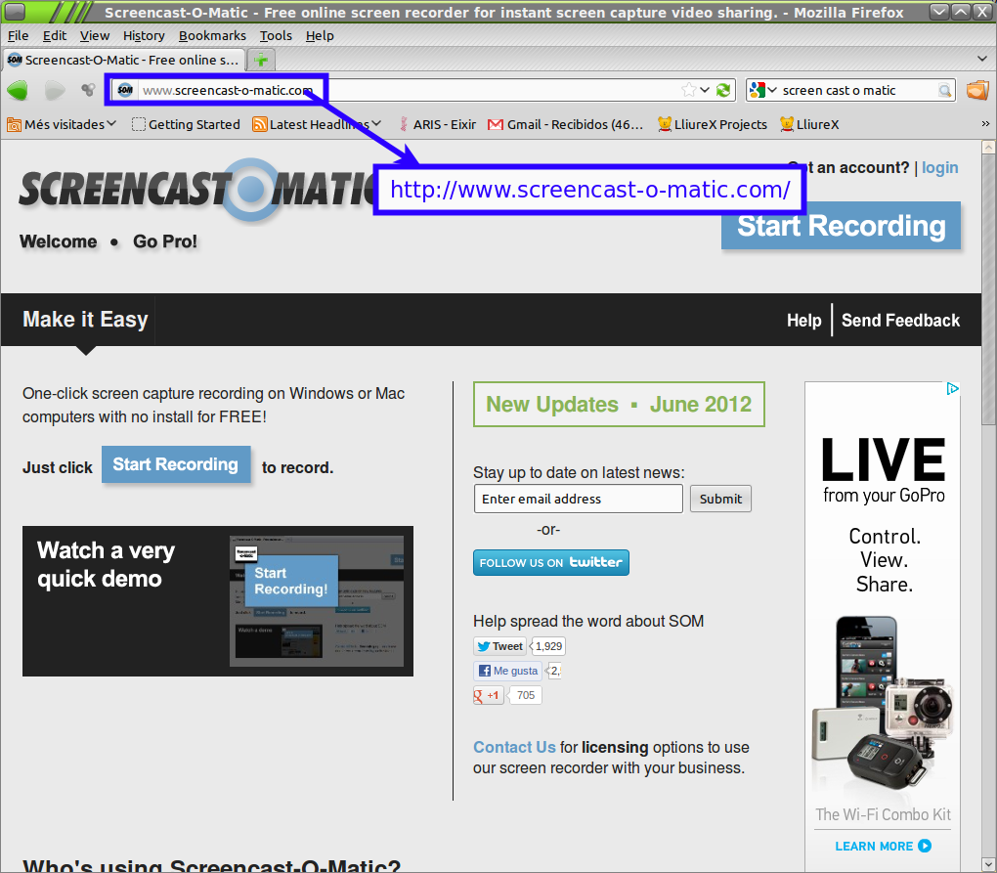Reload page with green refresh icon

coord(723,90)
